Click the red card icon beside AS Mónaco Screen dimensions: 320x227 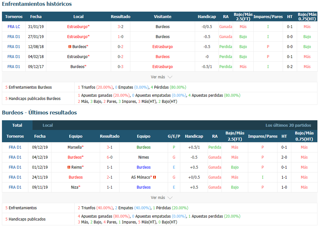pyautogui.click(x=155, y=177)
